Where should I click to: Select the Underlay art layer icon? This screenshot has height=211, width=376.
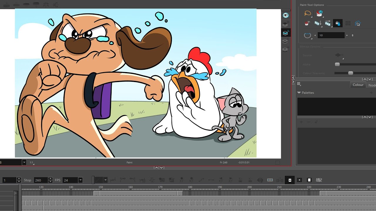(285, 50)
